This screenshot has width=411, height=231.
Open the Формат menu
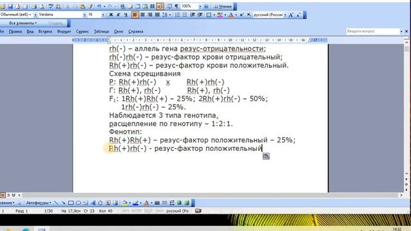[64, 31]
